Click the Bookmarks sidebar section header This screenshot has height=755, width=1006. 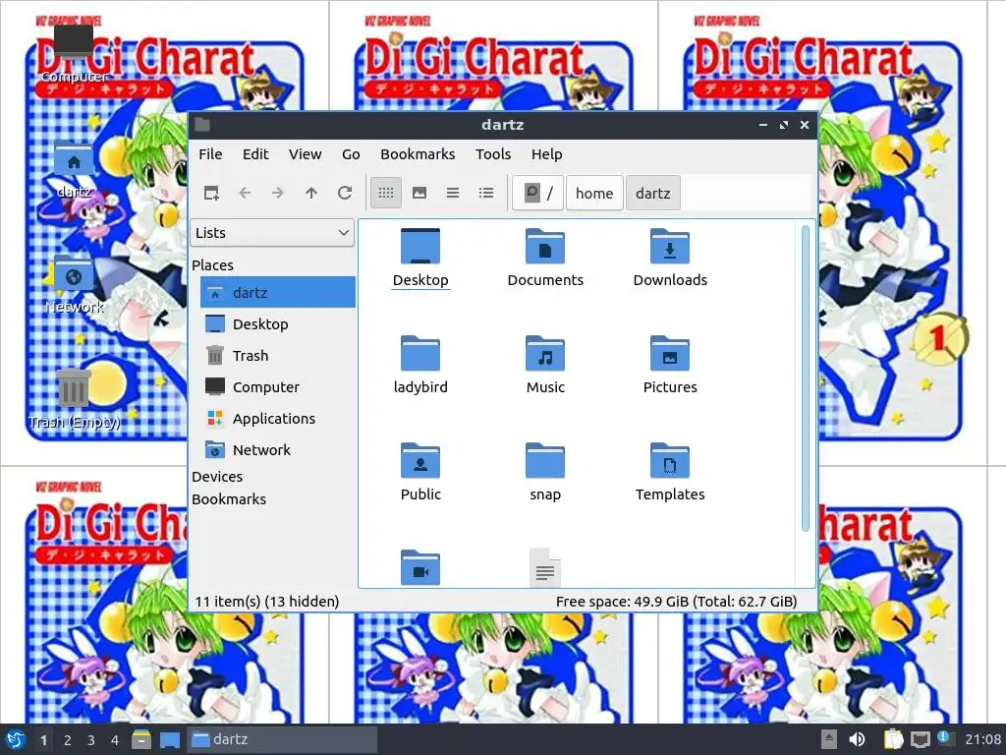coord(228,498)
